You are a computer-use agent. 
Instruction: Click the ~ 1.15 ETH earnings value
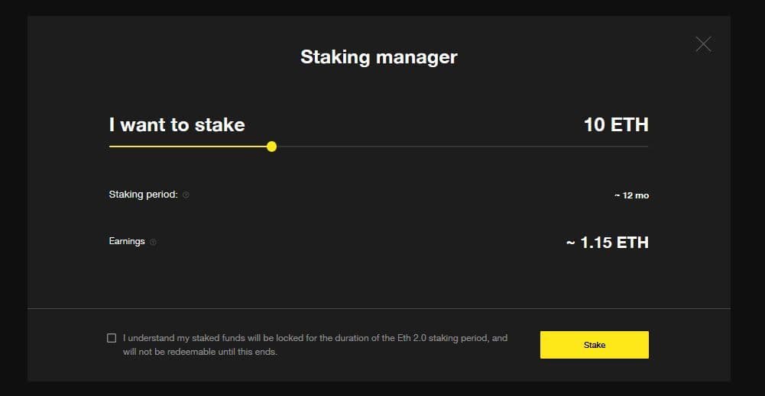tap(608, 243)
